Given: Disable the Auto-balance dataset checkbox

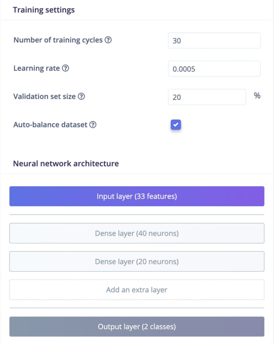Looking at the screenshot, I should tap(176, 125).
